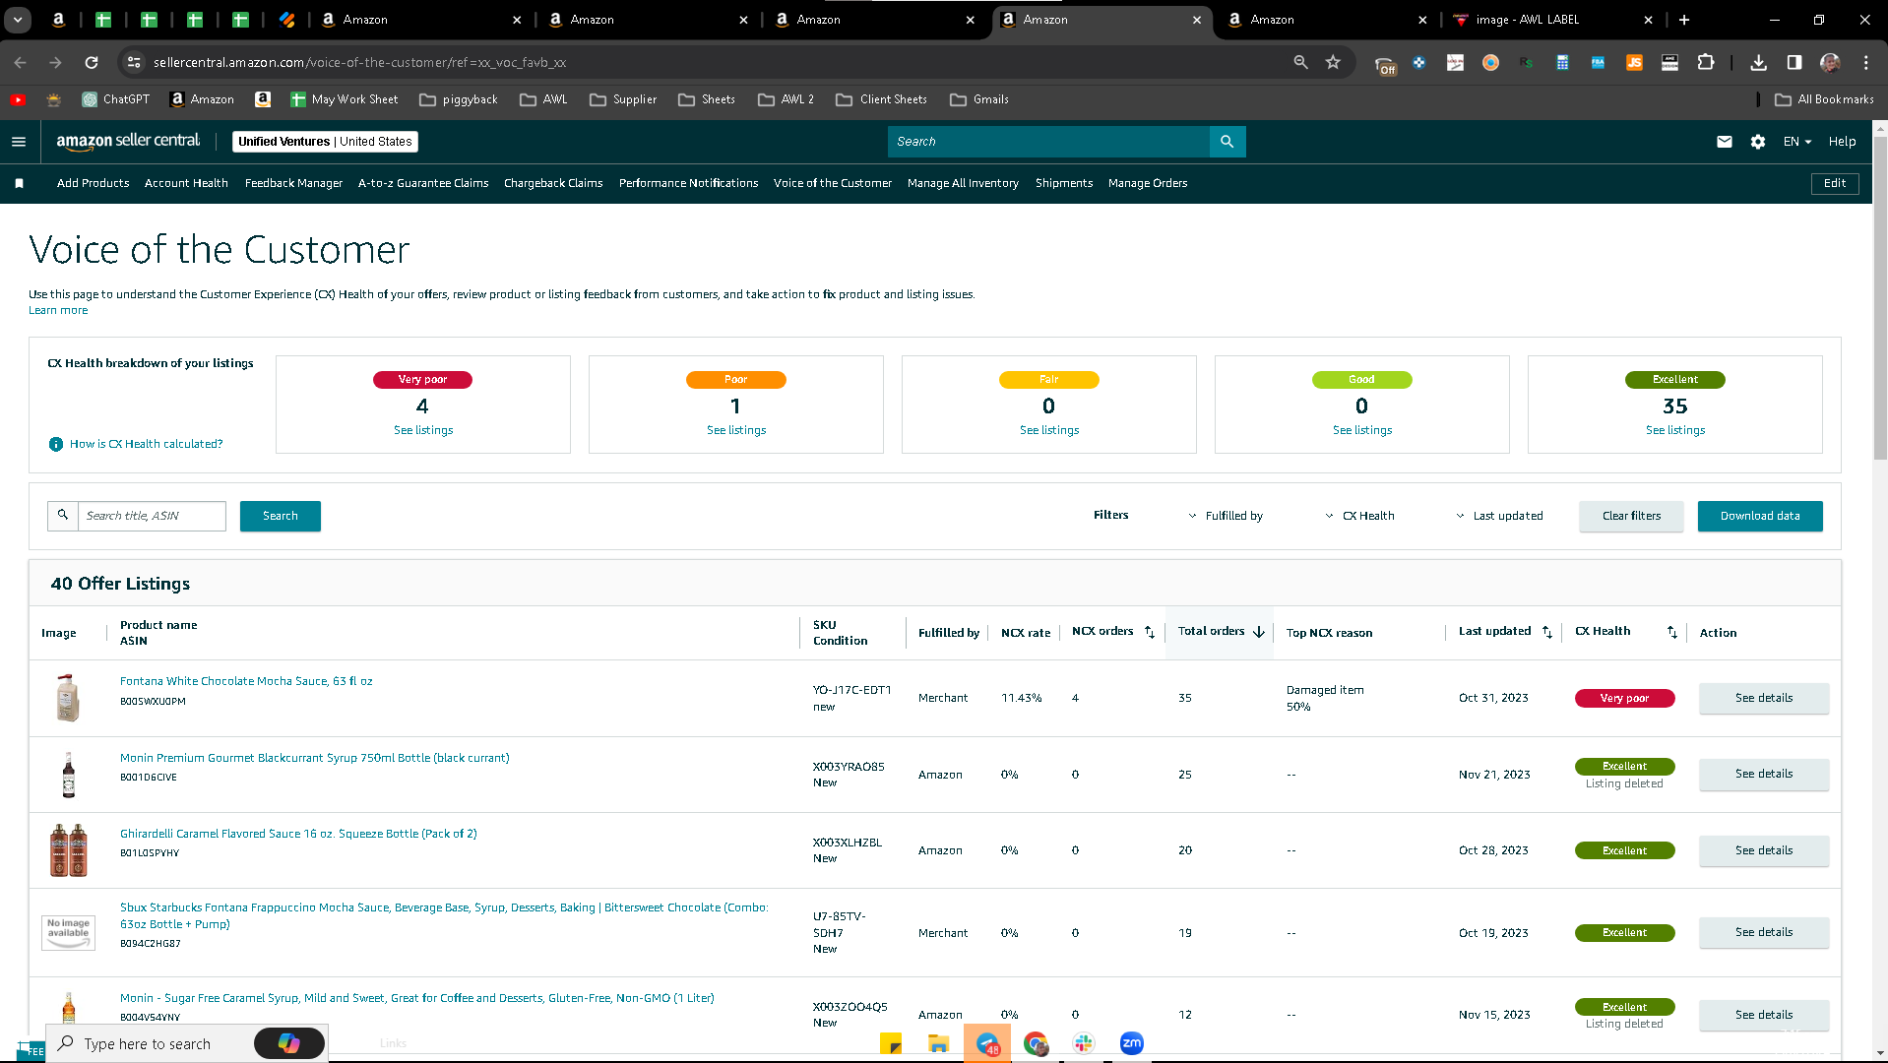Screen dimensions: 1888x1063
Task: Click the bookmark flag icon in nav bar
Action: click(19, 183)
